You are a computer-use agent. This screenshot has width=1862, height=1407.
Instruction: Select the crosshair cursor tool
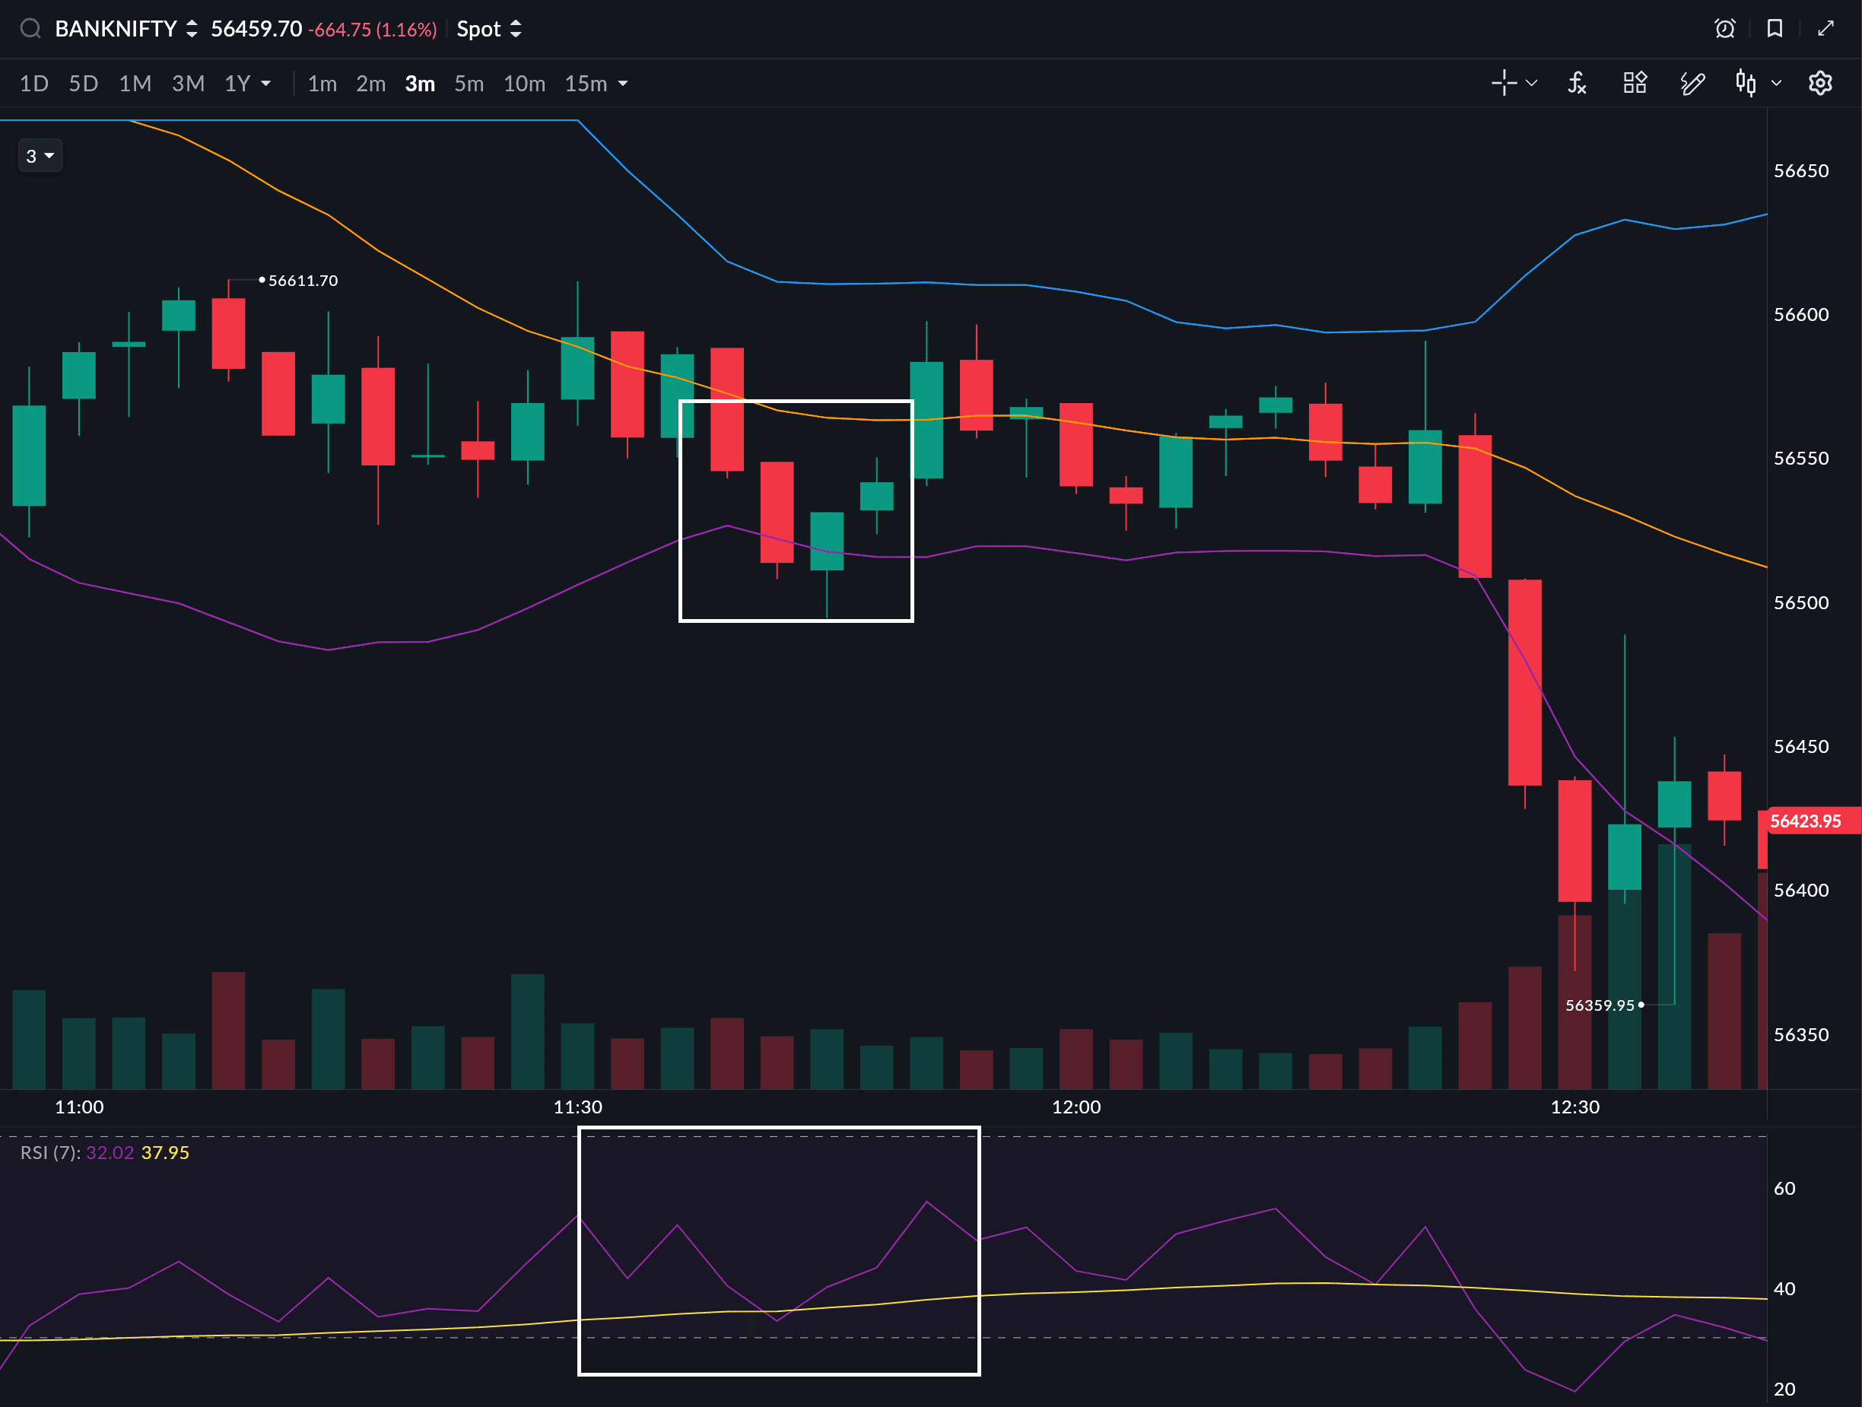coord(1504,84)
